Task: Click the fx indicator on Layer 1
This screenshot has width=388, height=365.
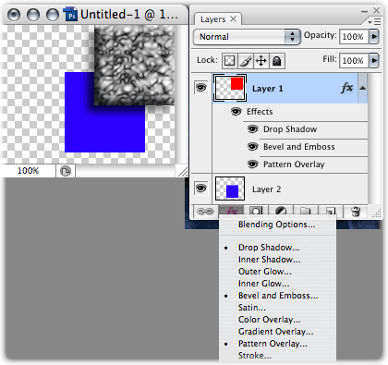Action: pyautogui.click(x=347, y=88)
